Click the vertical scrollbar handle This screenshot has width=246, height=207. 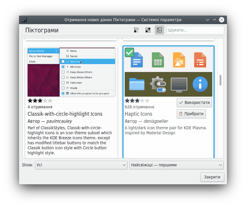(220, 80)
